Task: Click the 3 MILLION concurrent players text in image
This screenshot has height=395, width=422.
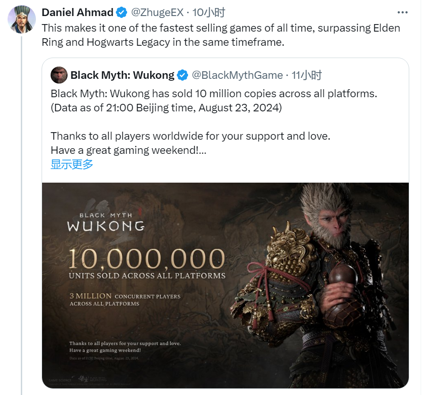Action: (x=125, y=299)
